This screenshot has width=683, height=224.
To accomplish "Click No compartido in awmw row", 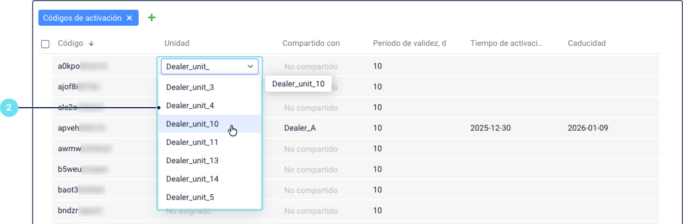I will click(x=311, y=148).
